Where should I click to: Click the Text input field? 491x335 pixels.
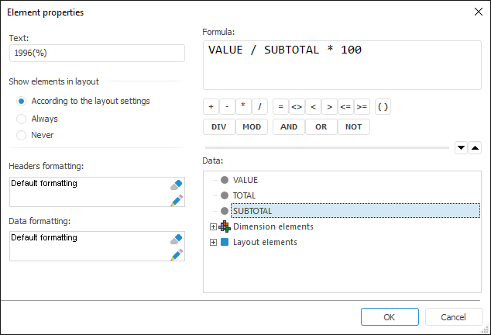[x=97, y=53]
